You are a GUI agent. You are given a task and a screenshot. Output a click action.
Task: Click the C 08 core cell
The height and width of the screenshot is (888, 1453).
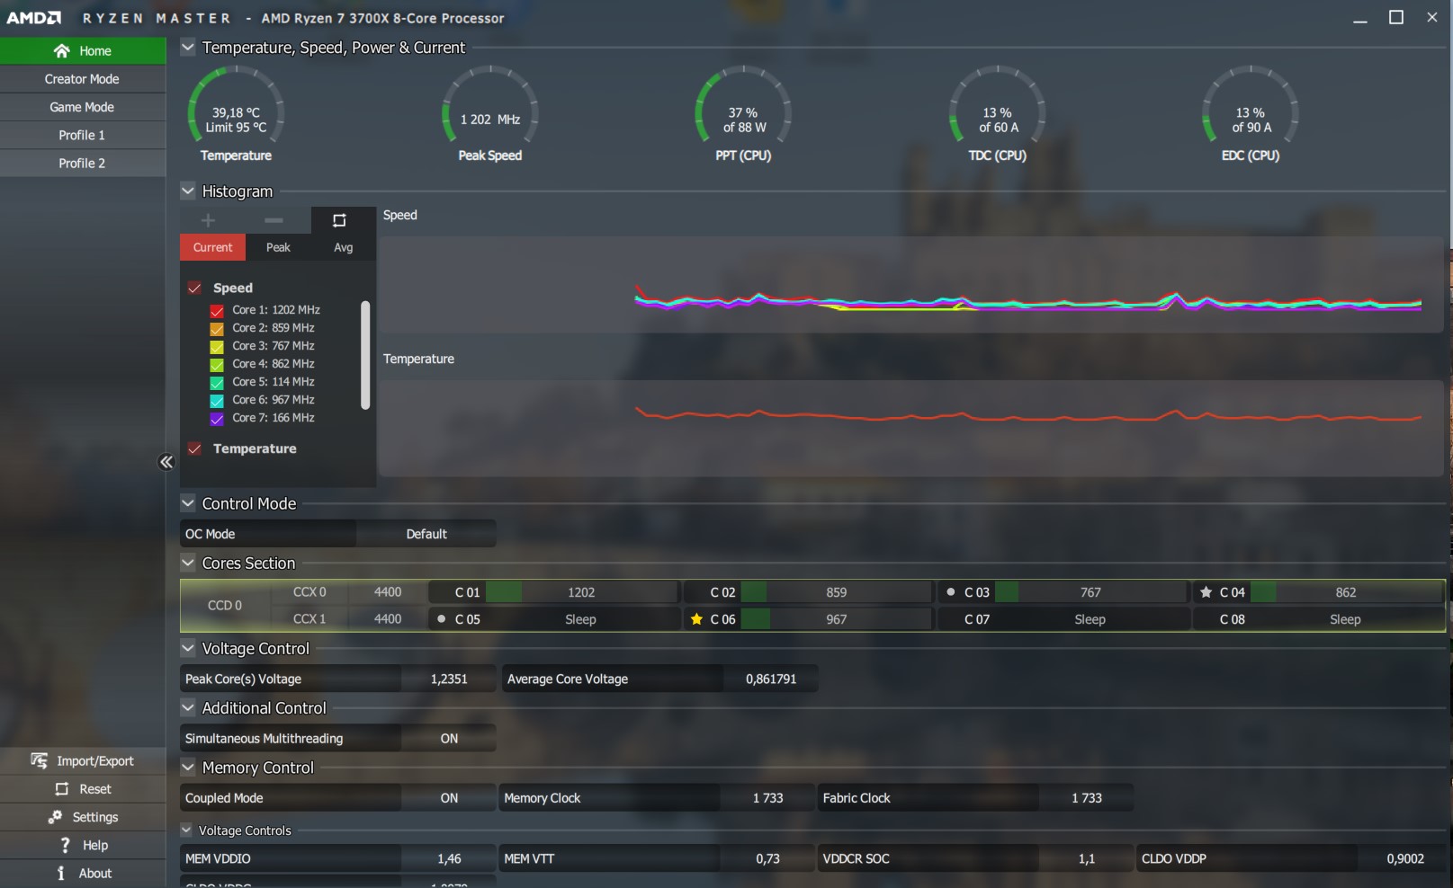coord(1318,618)
